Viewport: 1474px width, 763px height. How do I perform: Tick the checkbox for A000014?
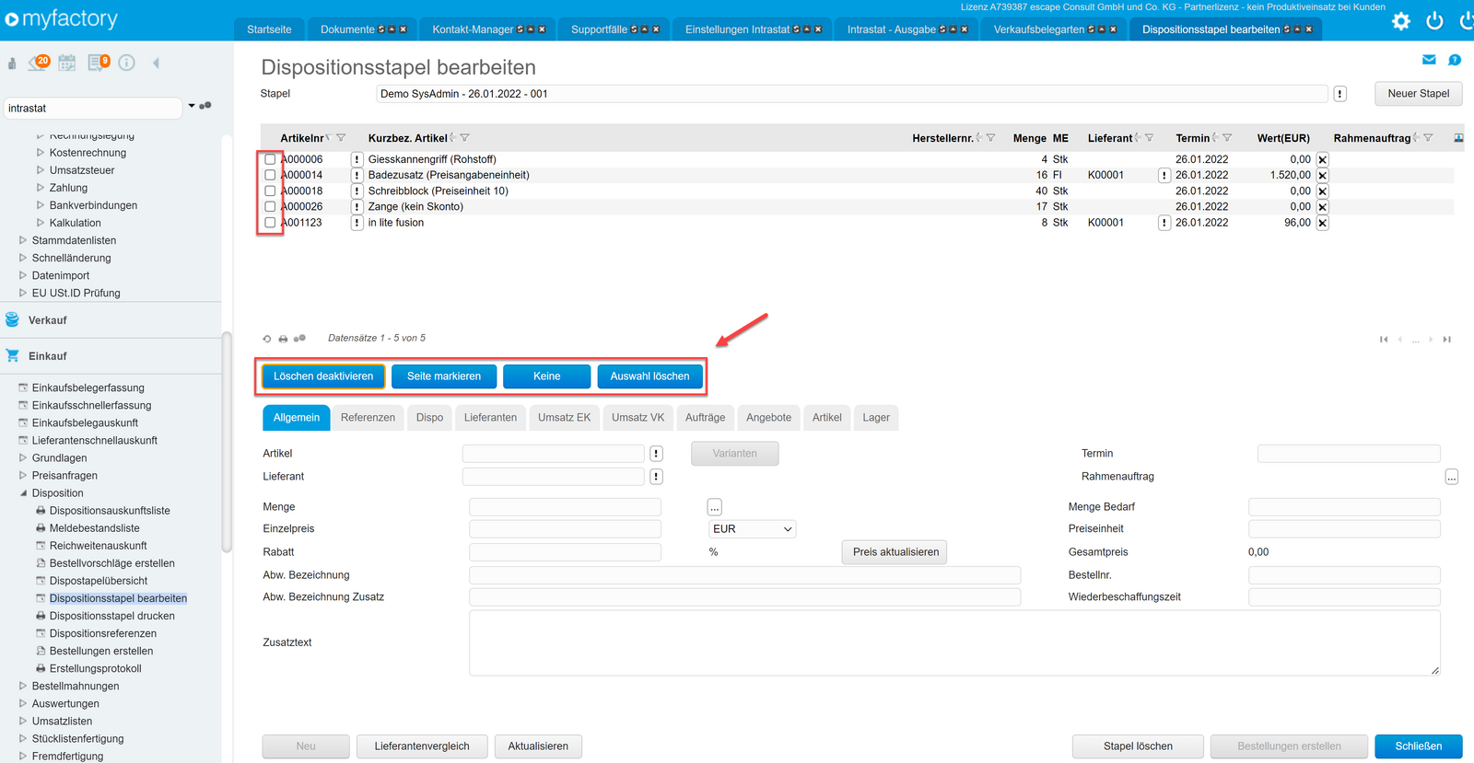(270, 175)
